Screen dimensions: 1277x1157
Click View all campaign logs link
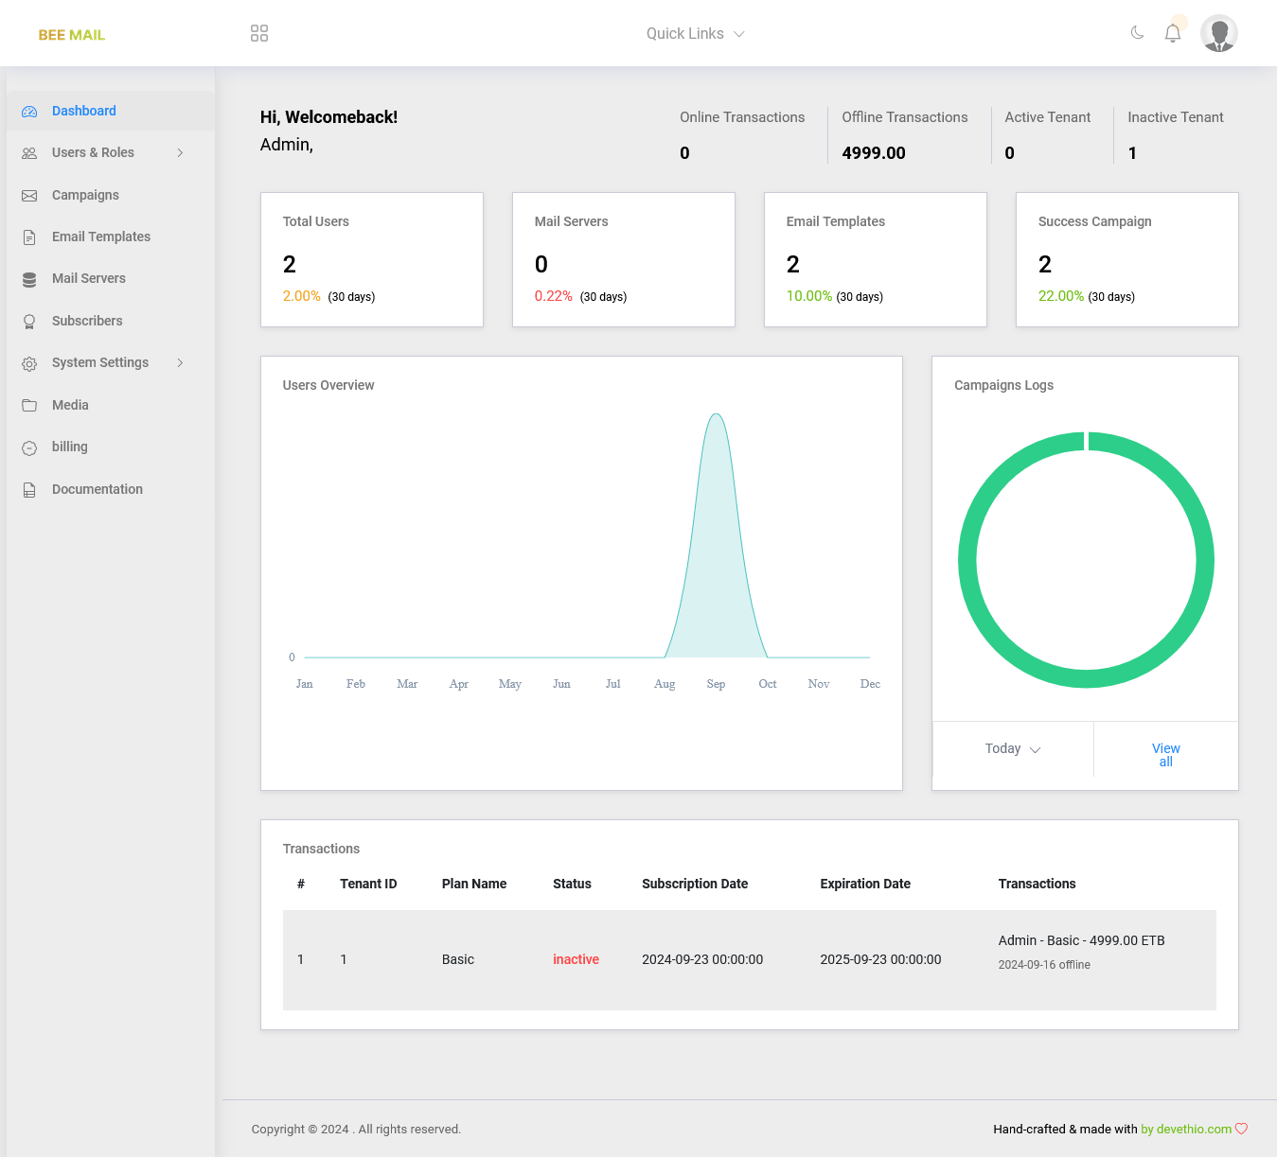coord(1165,755)
